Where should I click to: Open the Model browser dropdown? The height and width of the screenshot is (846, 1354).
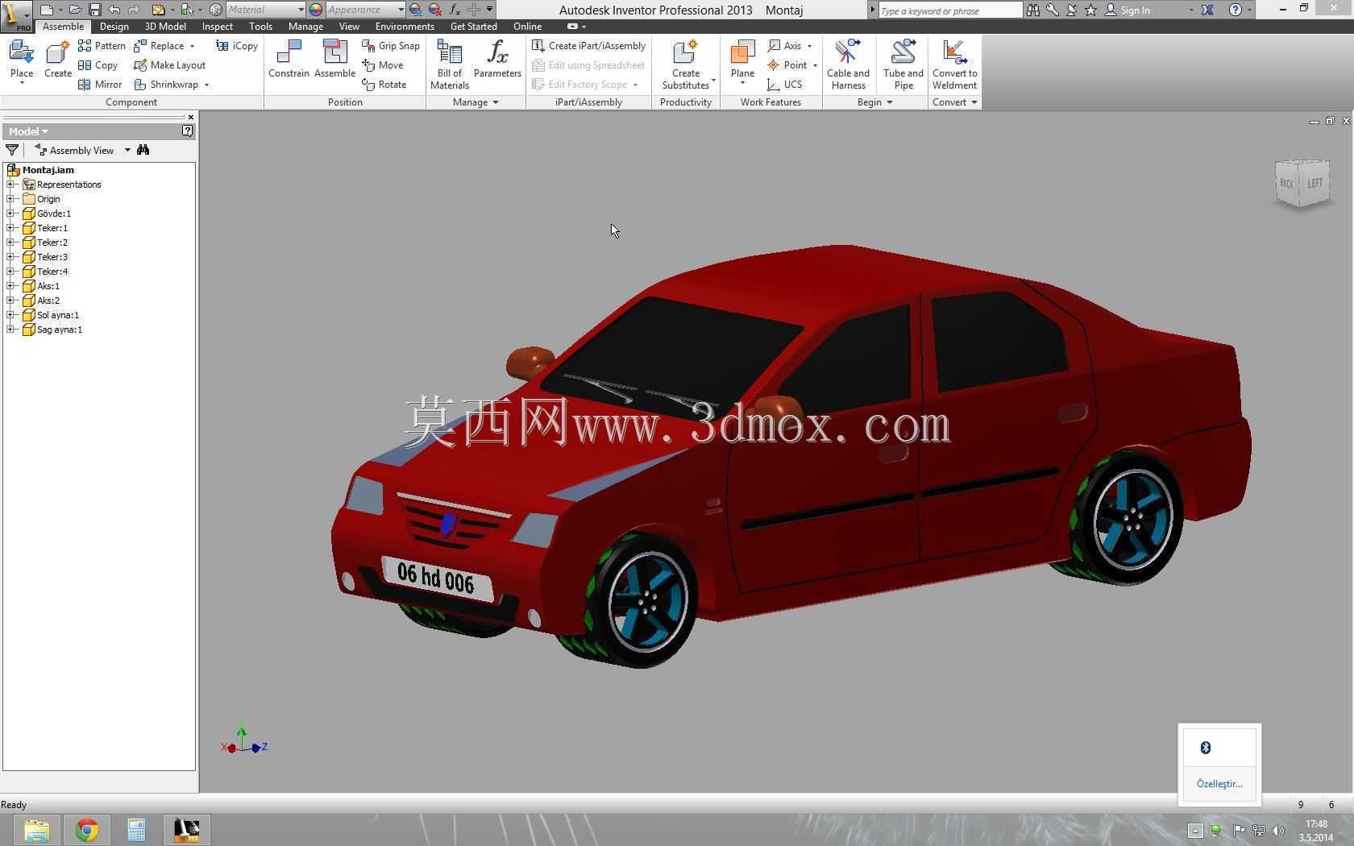click(28, 131)
